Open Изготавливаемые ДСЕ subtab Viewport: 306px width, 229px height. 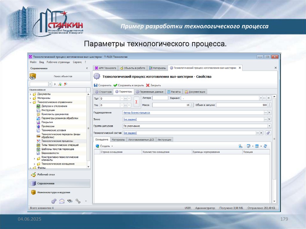click(141, 140)
